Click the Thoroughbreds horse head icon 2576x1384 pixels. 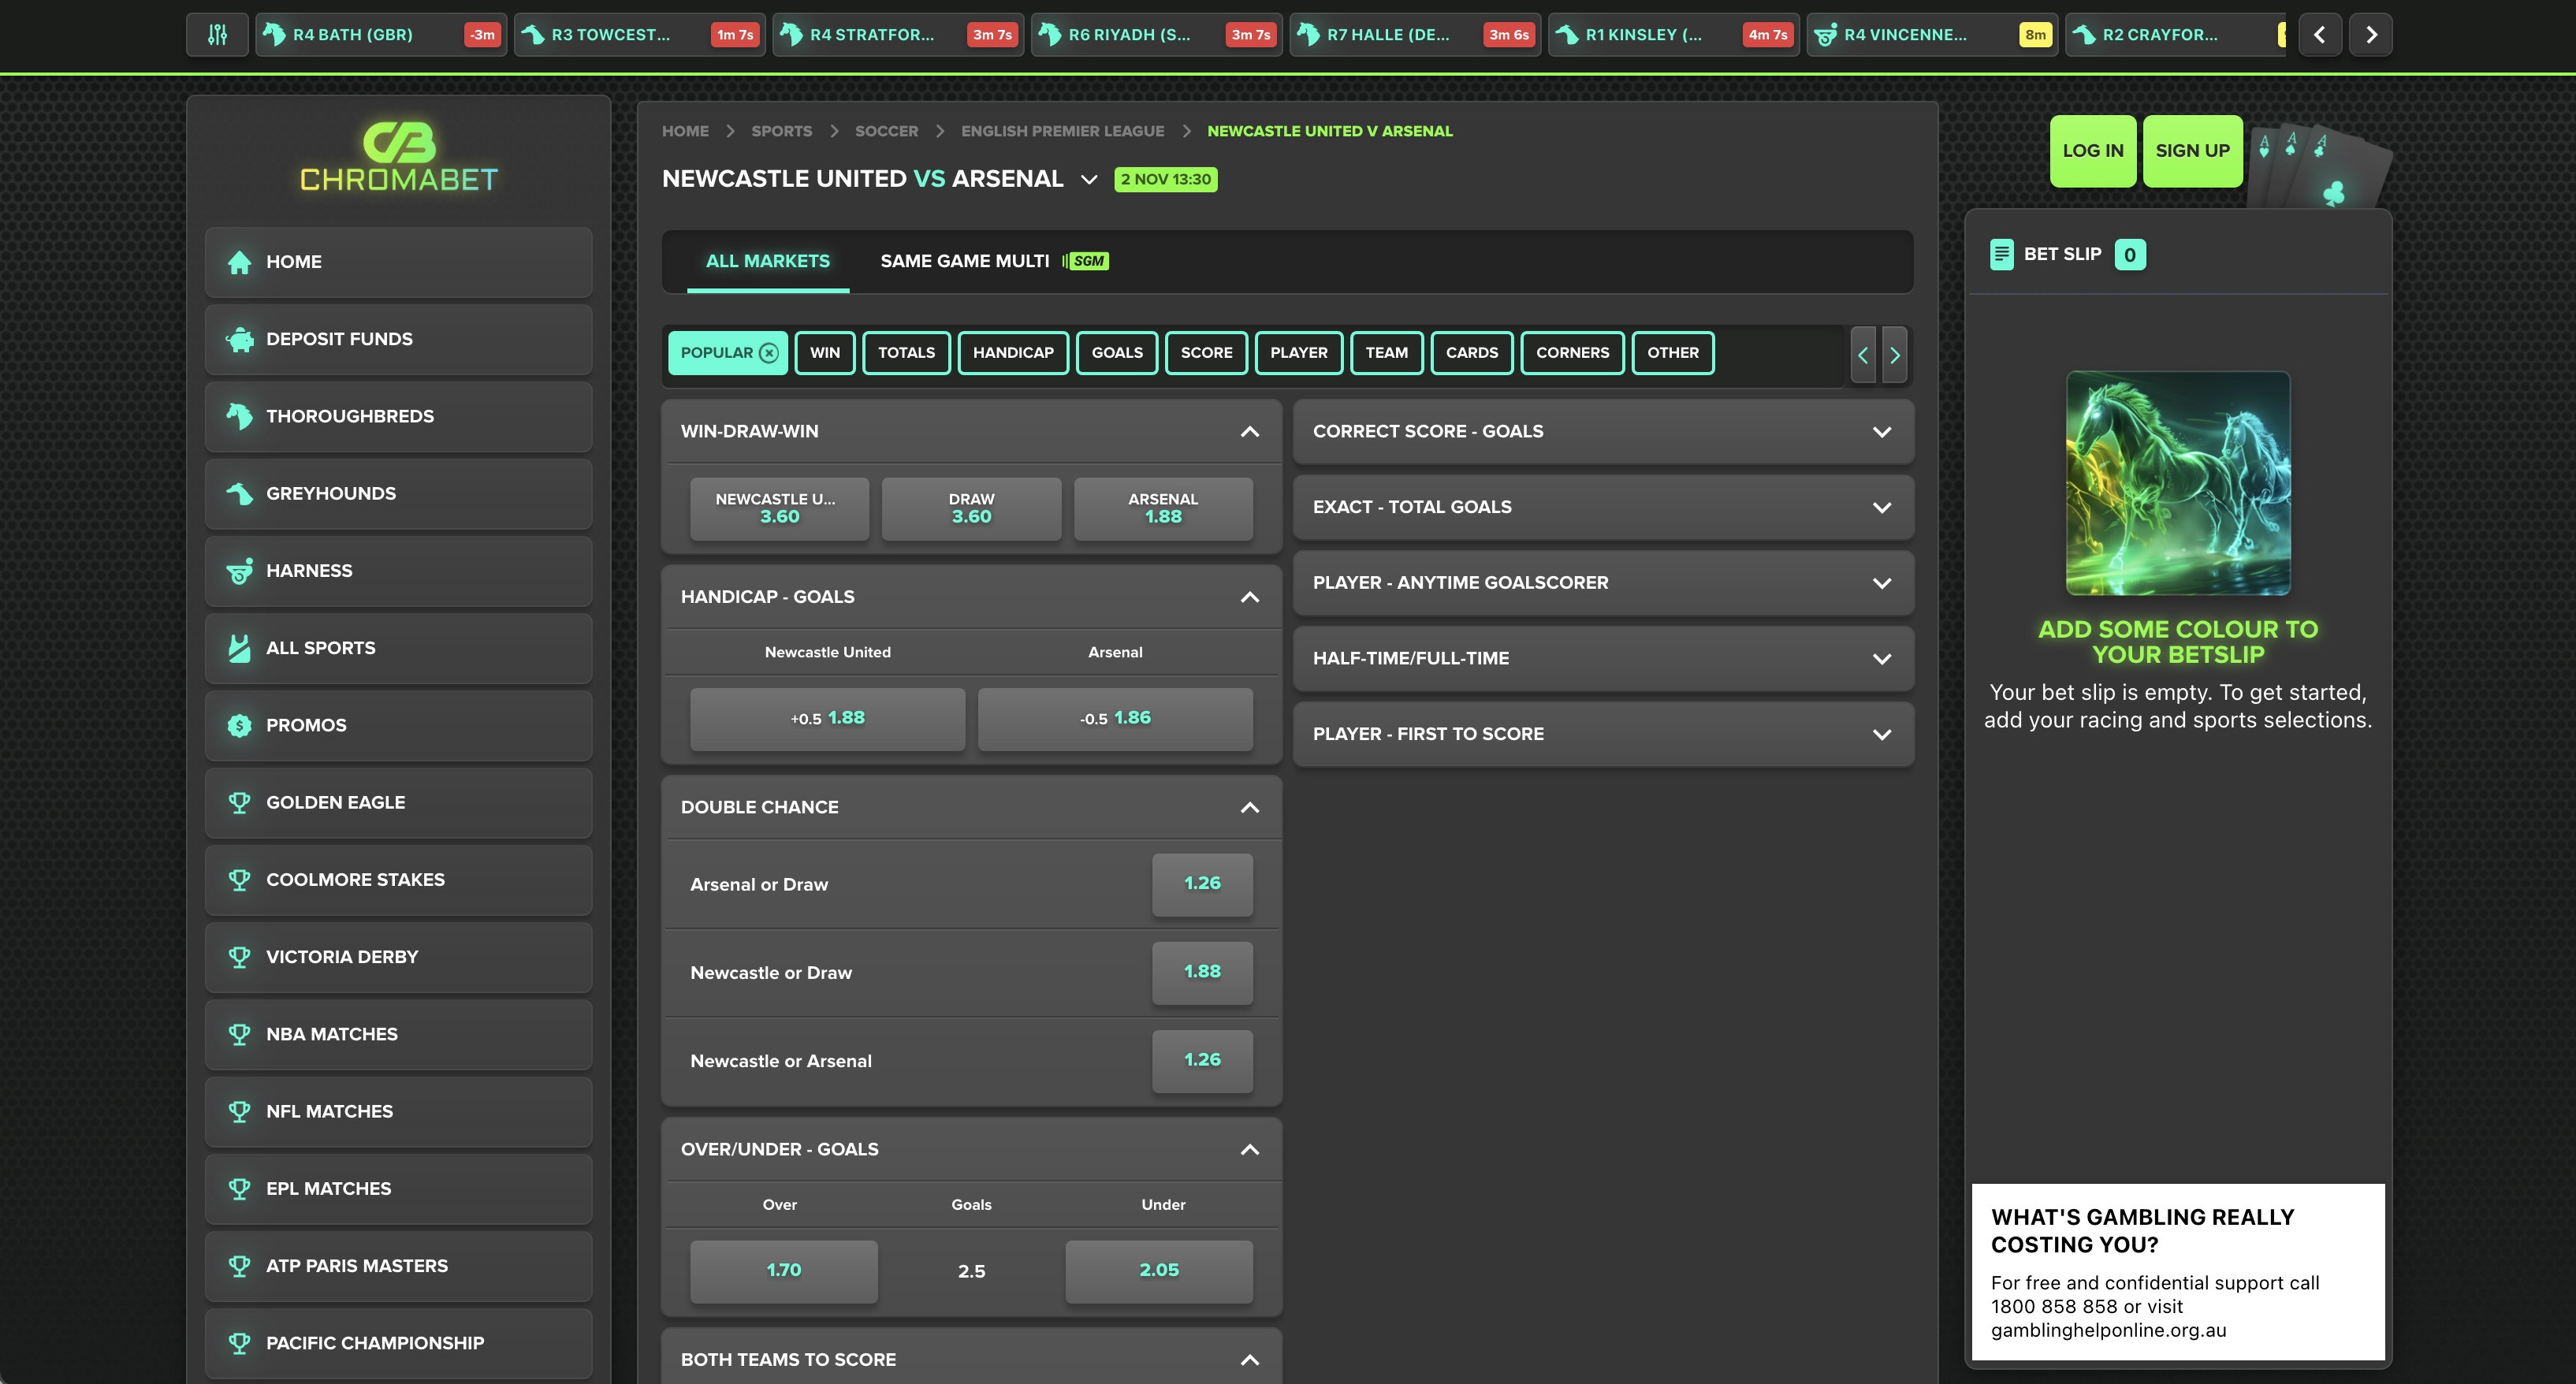pos(239,416)
